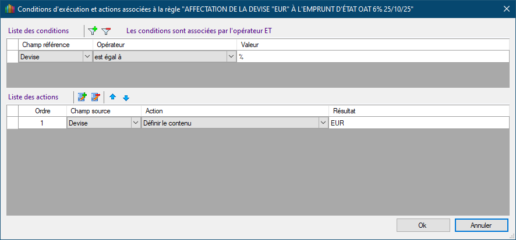Select the condition row header cell

pos(12,56)
